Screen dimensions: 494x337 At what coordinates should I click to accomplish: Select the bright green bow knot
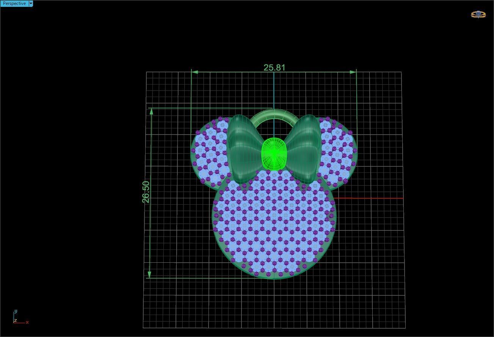[274, 154]
